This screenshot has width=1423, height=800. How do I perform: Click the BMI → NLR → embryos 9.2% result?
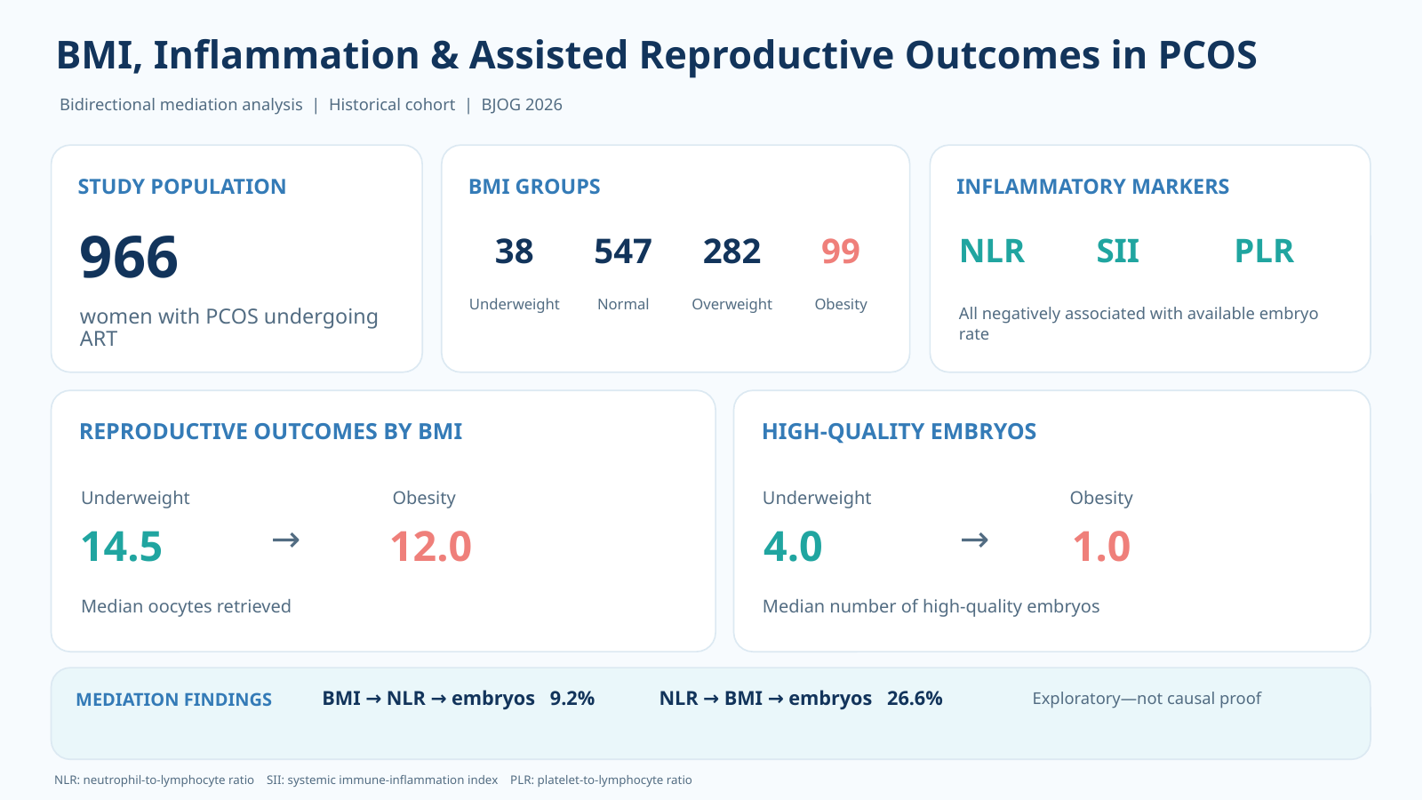coord(459,699)
